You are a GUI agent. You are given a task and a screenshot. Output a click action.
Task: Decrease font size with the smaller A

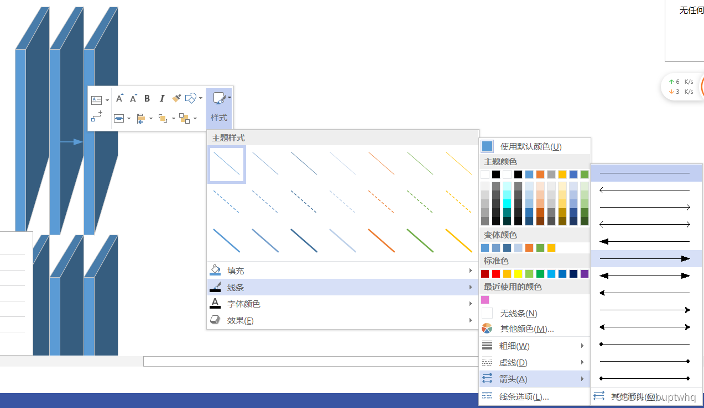pyautogui.click(x=133, y=98)
